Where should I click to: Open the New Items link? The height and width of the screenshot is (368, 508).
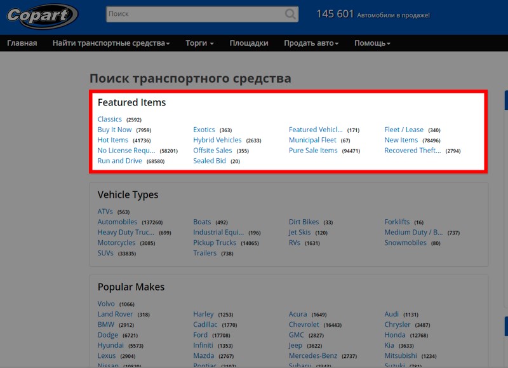(401, 140)
